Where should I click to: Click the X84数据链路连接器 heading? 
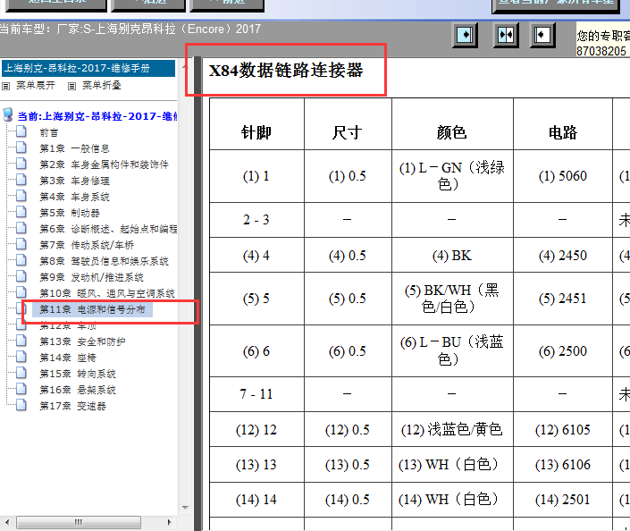click(x=286, y=71)
